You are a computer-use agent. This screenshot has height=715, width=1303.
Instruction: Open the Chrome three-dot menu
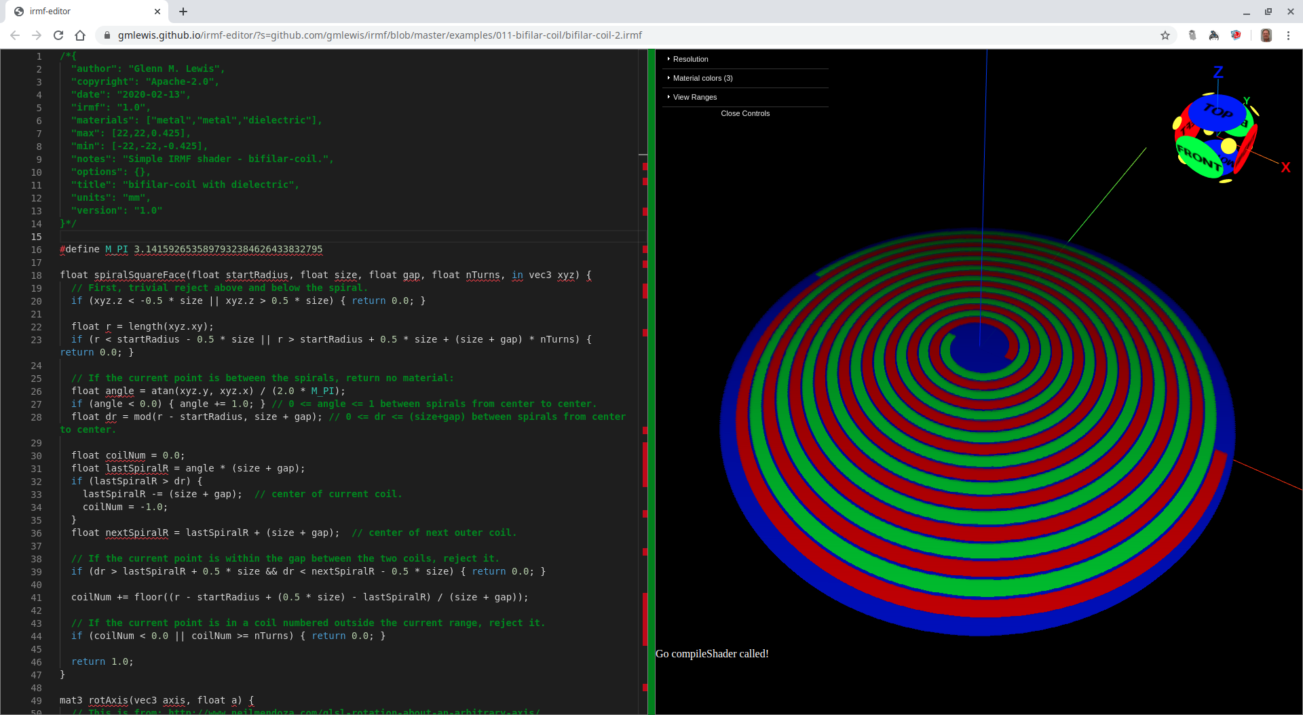point(1288,35)
